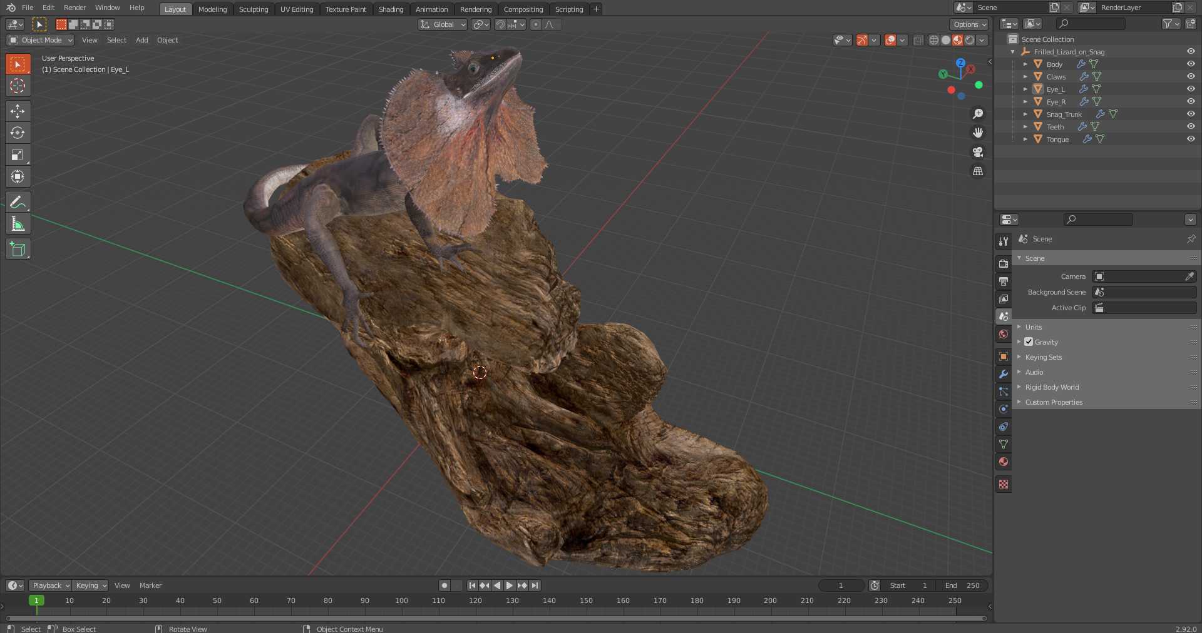This screenshot has height=633, width=1202.
Task: Open Modifier properties wrench icon
Action: pyautogui.click(x=1004, y=374)
